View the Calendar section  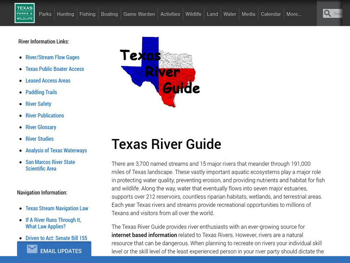(271, 14)
